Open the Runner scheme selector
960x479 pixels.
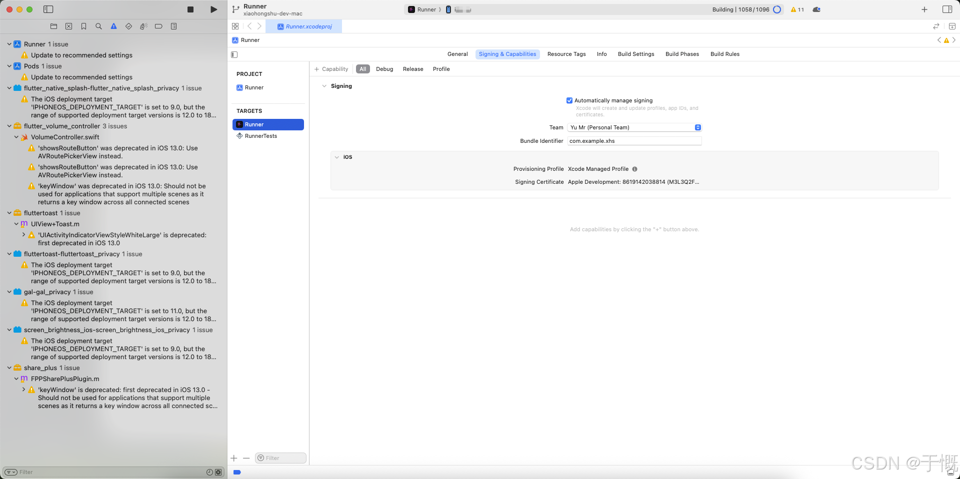click(422, 9)
